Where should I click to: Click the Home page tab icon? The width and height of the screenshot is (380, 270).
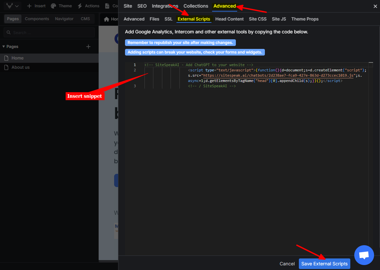(x=107, y=19)
